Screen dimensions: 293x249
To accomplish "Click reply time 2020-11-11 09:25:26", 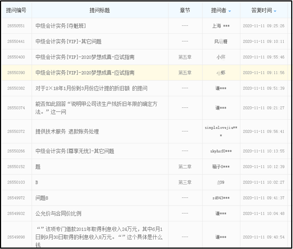I will (x=264, y=26).
